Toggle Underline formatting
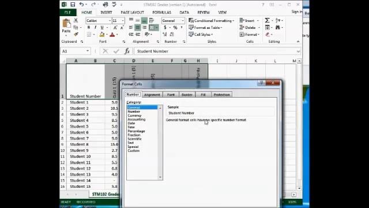Screen dimensions: 369x208 tap(102, 28)
